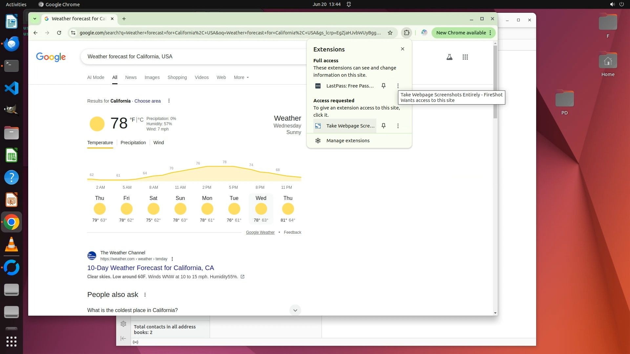Pin the LastPass extension
Viewport: 630px width, 354px height.
383,86
